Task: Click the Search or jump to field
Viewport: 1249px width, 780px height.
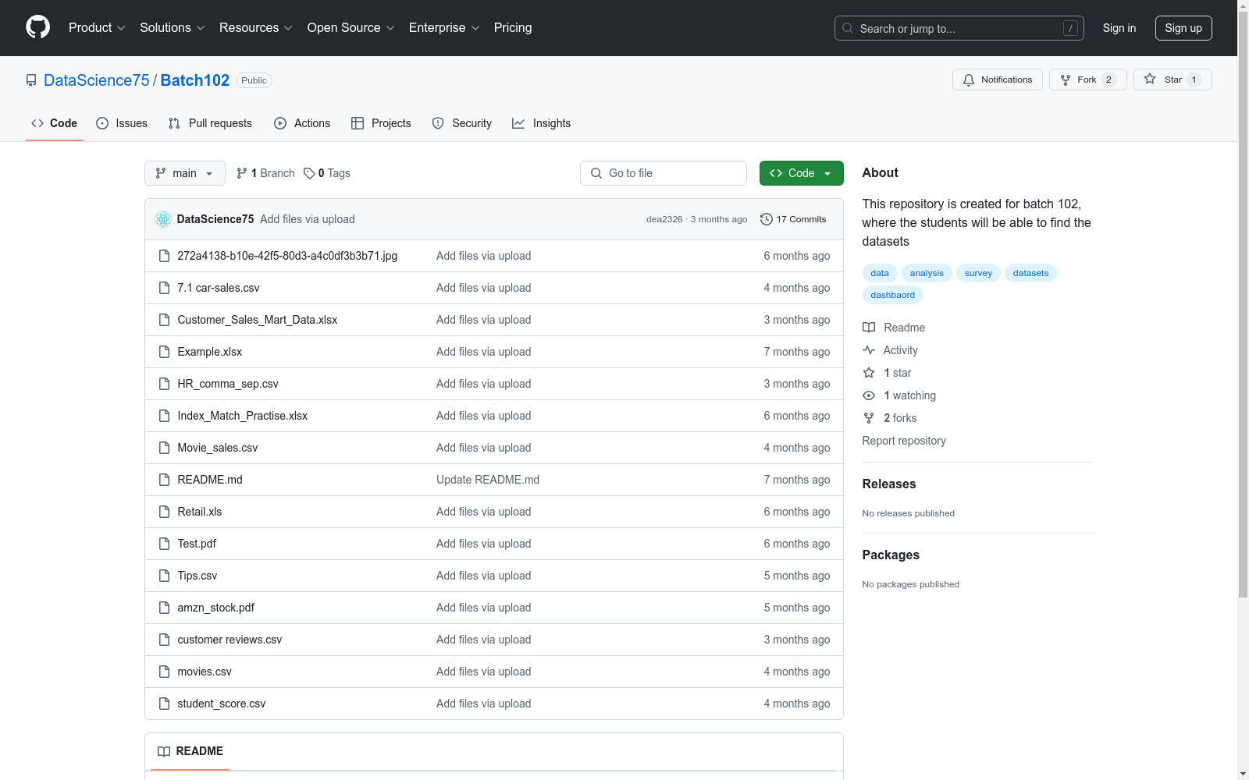Action: (x=959, y=28)
